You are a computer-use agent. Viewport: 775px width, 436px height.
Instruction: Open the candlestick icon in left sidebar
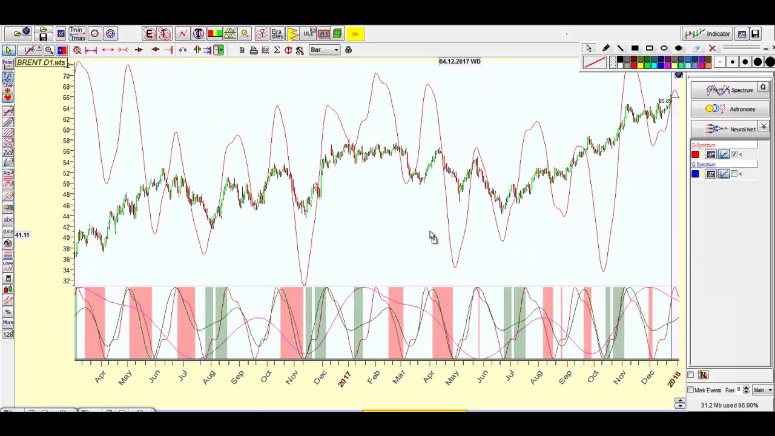coord(8,288)
